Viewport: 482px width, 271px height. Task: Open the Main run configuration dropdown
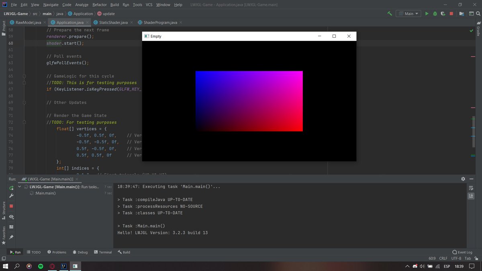[408, 13]
